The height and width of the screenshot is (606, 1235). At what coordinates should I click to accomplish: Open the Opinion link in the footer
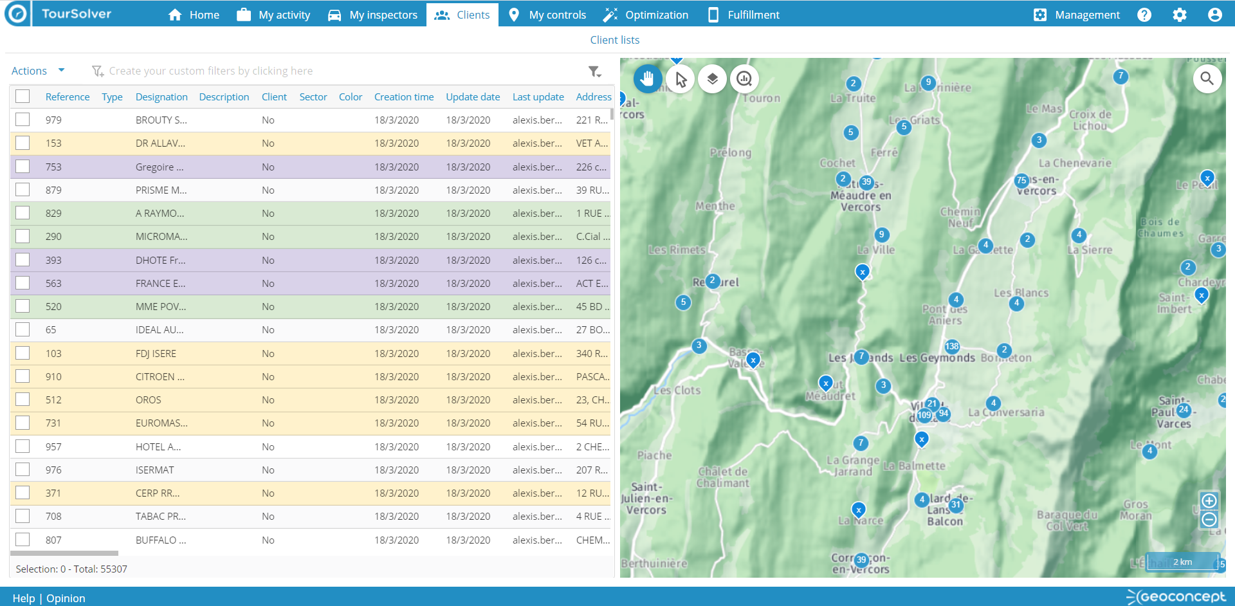coord(66,598)
